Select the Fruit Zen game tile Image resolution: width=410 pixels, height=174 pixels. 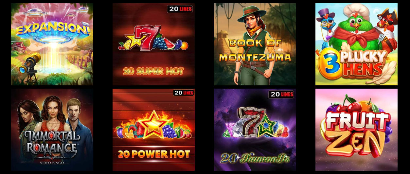click(x=356, y=130)
